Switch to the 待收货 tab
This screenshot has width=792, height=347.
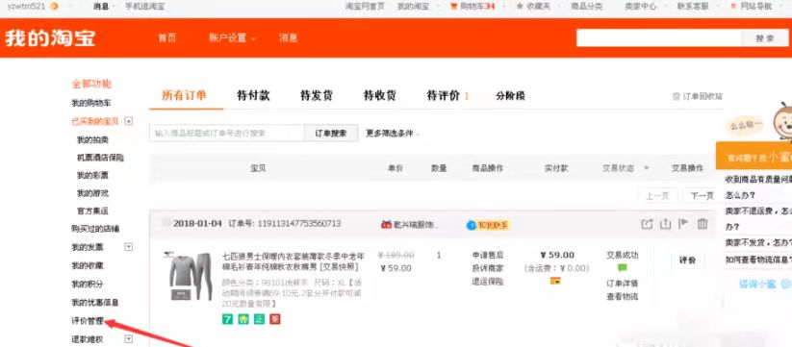(x=379, y=95)
